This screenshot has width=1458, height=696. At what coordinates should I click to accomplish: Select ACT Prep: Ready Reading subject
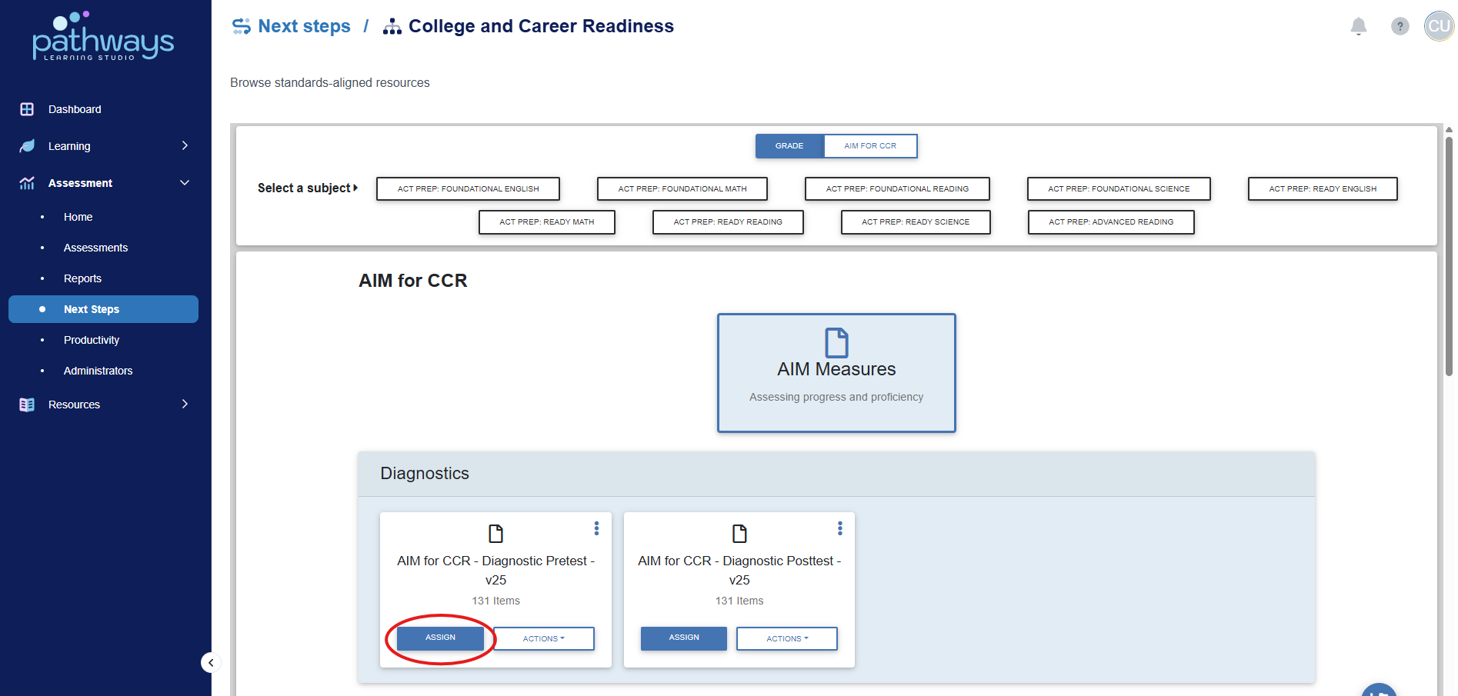coord(728,221)
